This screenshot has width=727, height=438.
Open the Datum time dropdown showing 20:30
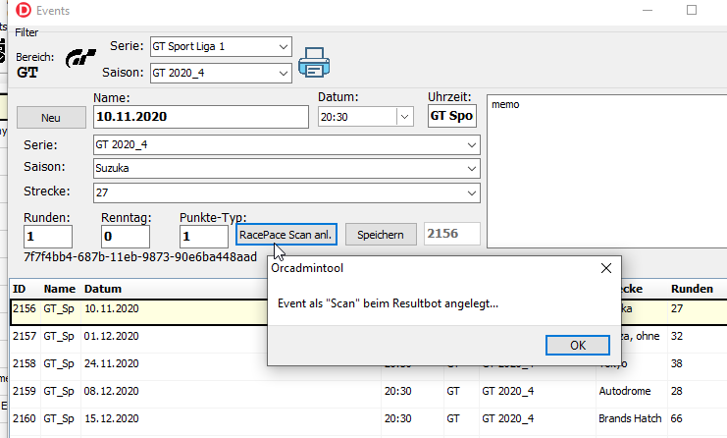tap(404, 117)
